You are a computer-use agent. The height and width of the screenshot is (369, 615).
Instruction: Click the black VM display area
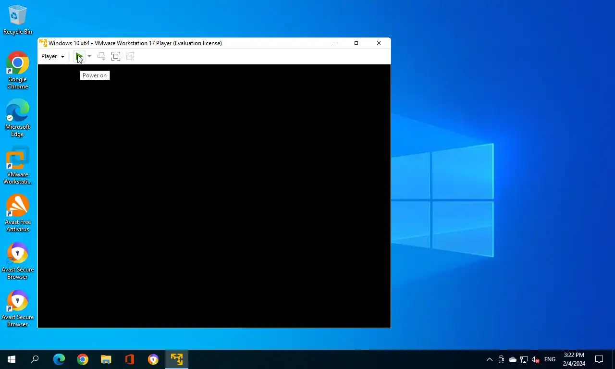click(214, 196)
